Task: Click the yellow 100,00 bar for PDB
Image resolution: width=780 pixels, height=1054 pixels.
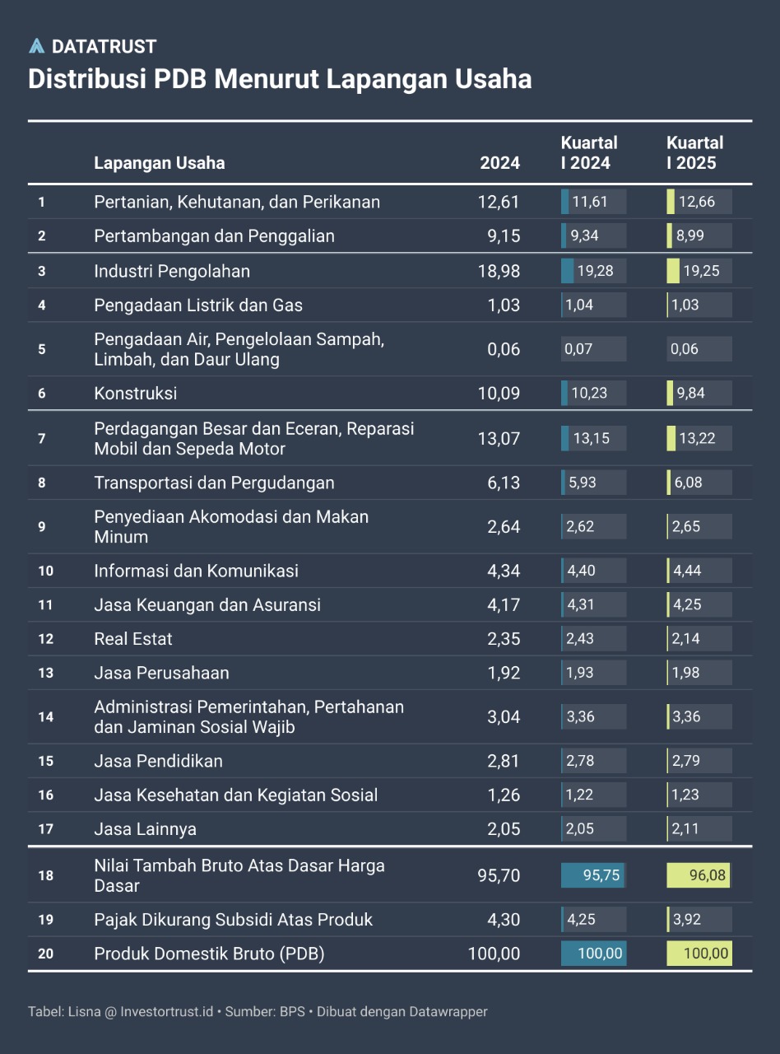Action: [699, 954]
